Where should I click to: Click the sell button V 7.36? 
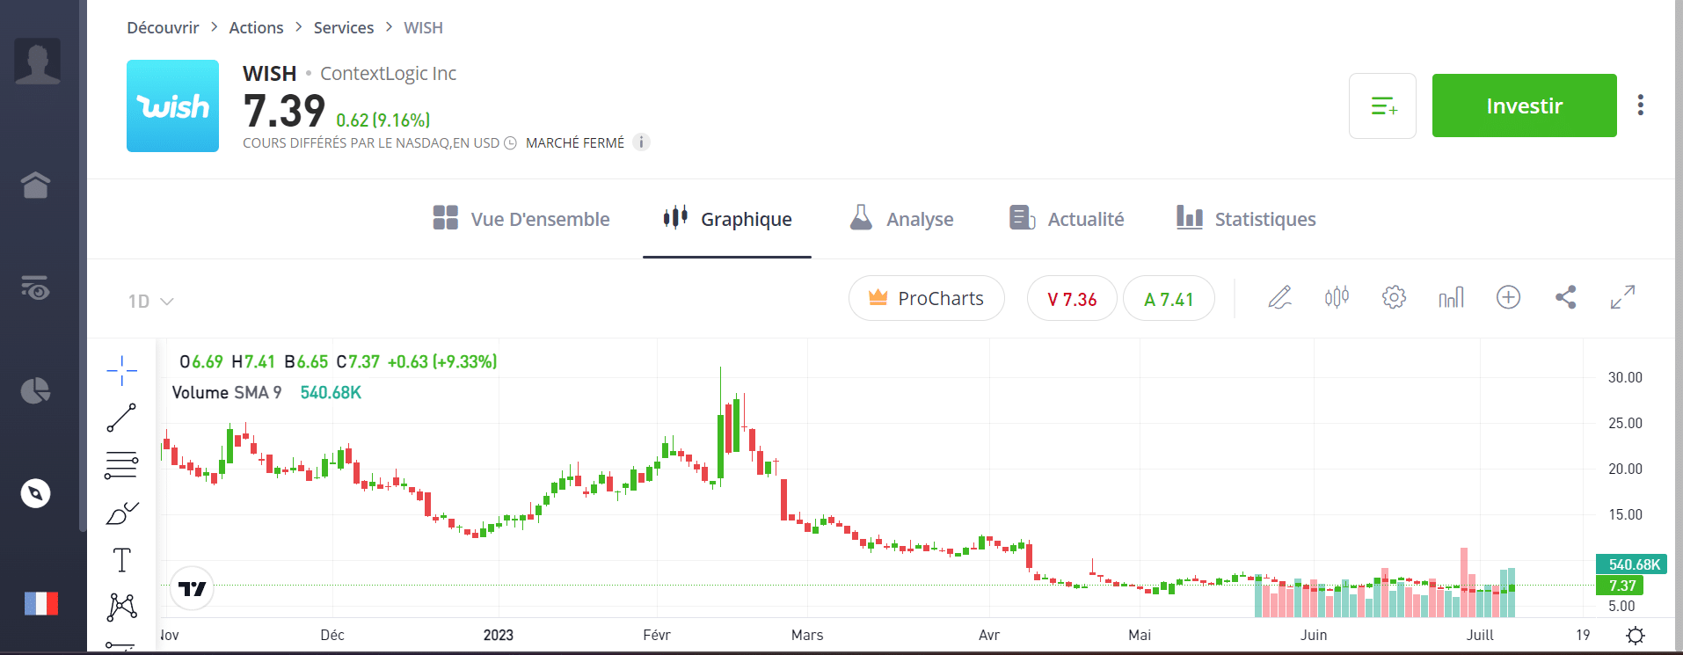(x=1072, y=298)
